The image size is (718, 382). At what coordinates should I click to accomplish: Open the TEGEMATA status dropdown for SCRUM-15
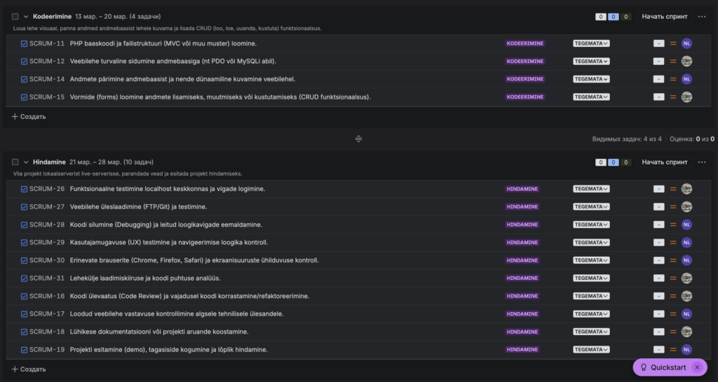[x=591, y=97]
